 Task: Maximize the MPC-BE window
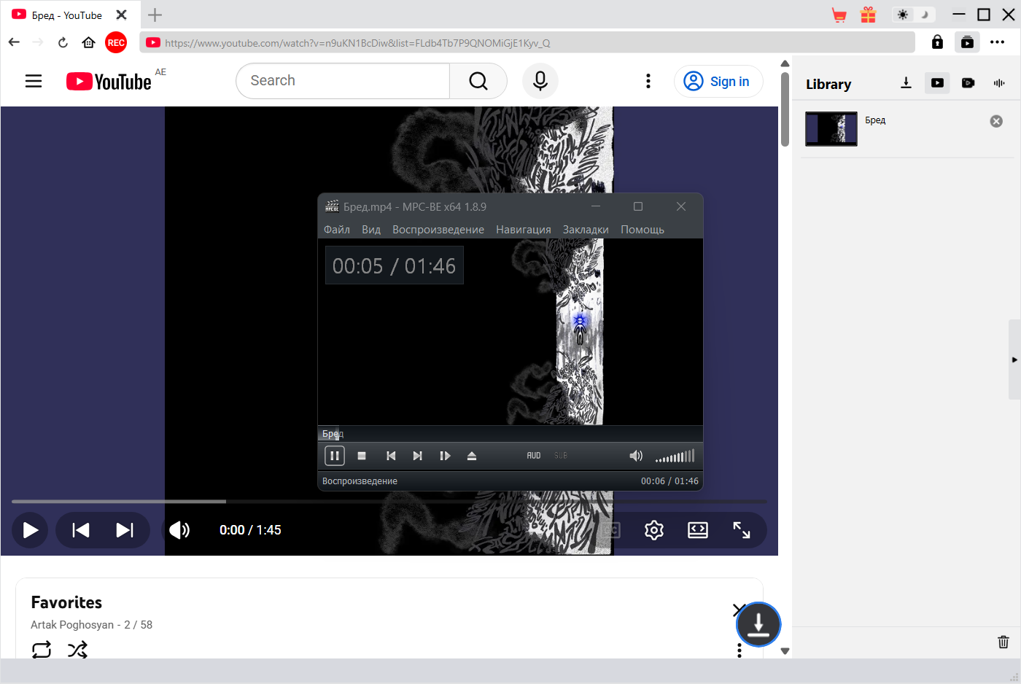point(638,206)
